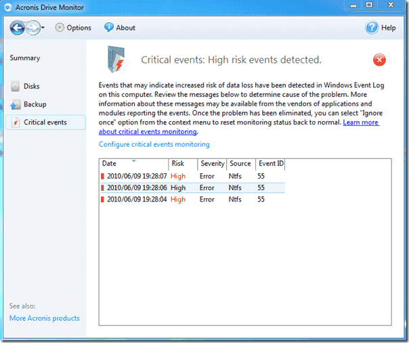Click red risk marker of 19:28:04 event
409x343 pixels.
pos(102,200)
